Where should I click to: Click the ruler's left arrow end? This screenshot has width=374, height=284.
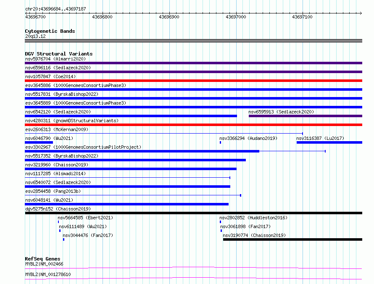26,13
